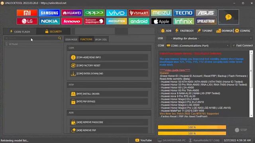Screen dimensions: 255x143
Task: Click the model search magnifier icon
Action: 60,38
